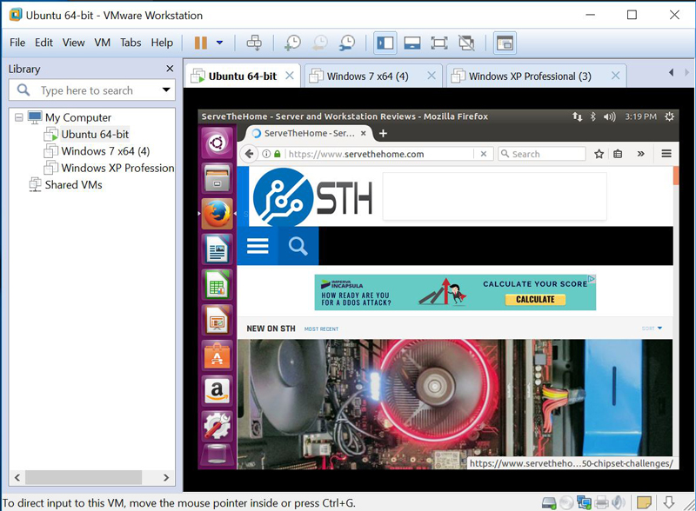This screenshot has width=696, height=511.
Task: Open Ubuntu Dash search launcher
Action: 217,143
